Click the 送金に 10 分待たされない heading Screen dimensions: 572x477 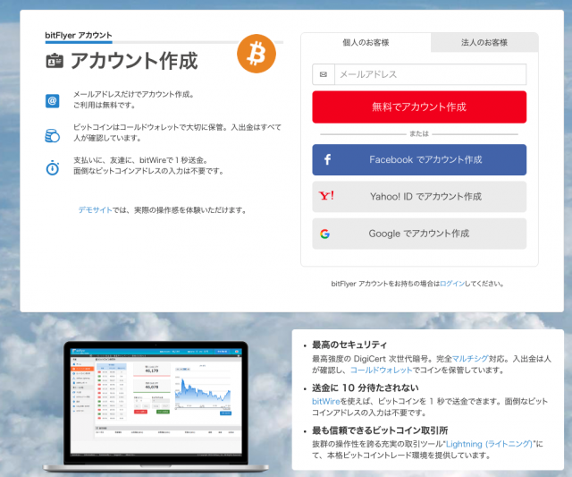[366, 388]
